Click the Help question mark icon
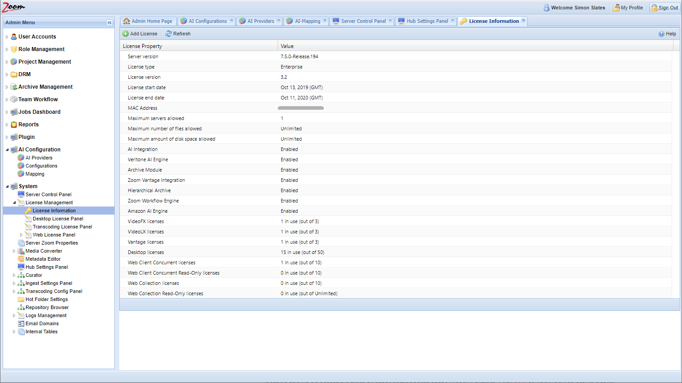 (661, 34)
